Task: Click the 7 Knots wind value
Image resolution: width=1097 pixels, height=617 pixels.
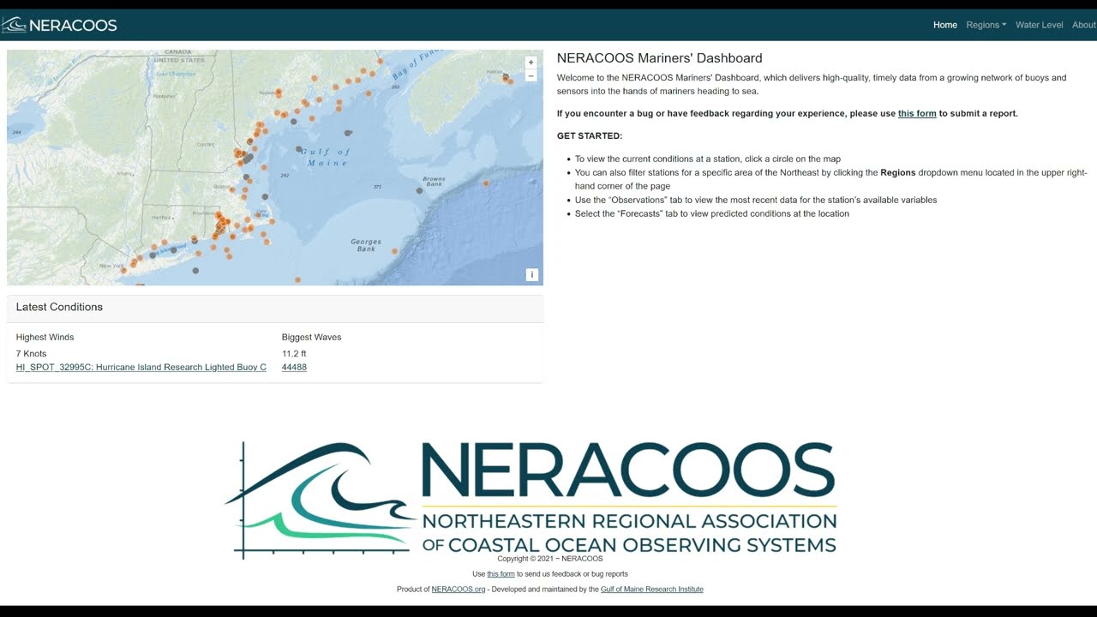Action: pos(32,354)
